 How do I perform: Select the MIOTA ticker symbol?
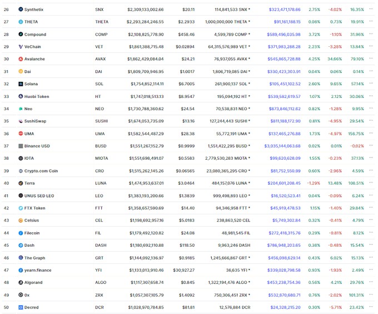coord(102,158)
